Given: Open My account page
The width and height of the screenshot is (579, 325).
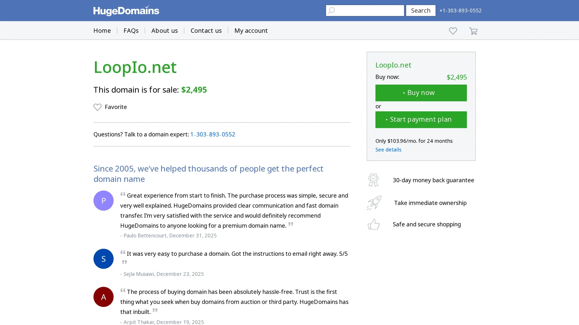Looking at the screenshot, I should 251,31.
